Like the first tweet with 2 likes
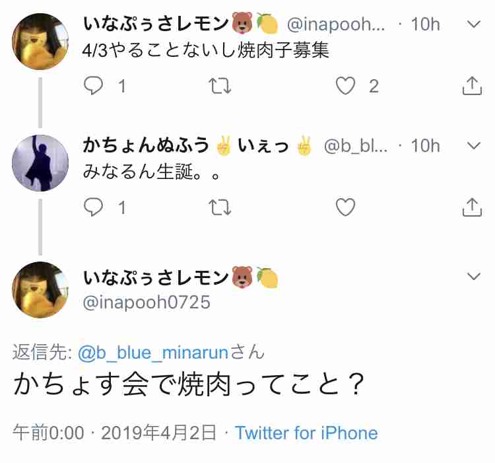 click(x=346, y=86)
